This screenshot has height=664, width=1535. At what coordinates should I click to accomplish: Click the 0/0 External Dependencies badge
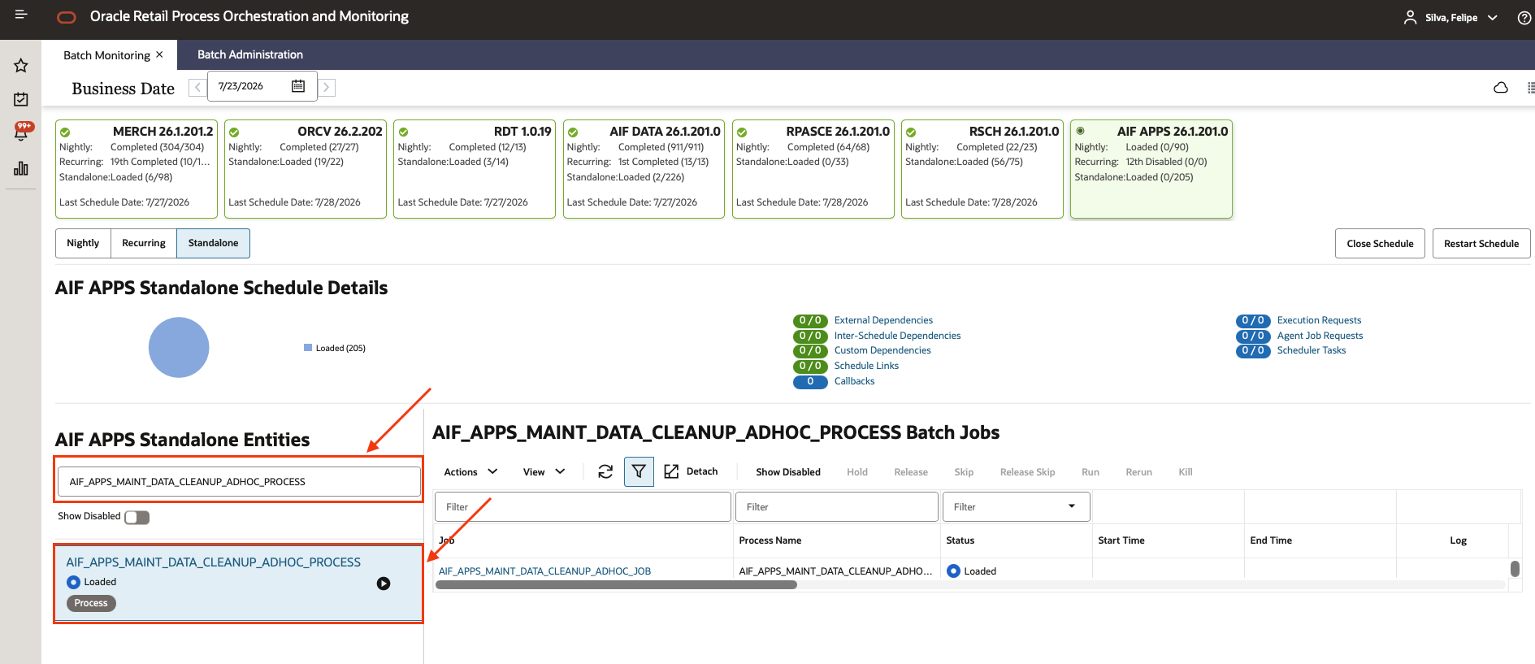pos(810,320)
